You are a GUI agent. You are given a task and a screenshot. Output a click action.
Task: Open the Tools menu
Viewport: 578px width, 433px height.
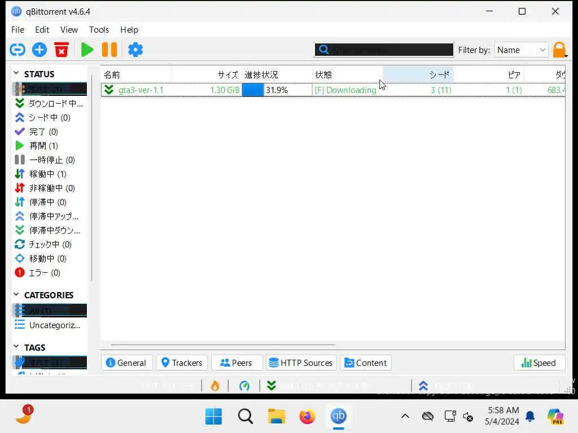(99, 29)
